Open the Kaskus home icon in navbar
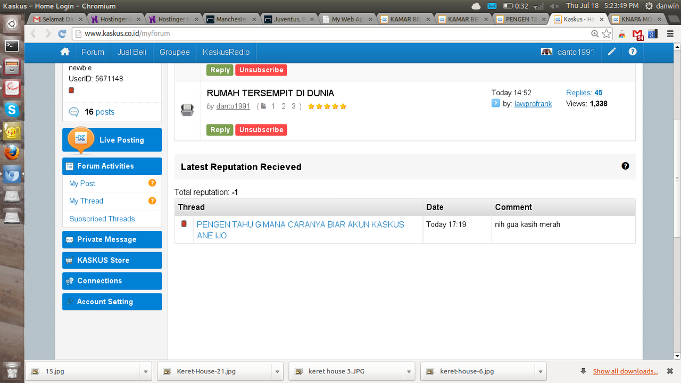Viewport: 681px width, 383px height. [x=65, y=52]
